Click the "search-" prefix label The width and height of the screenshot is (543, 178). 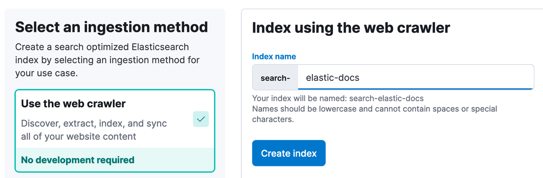click(x=275, y=78)
